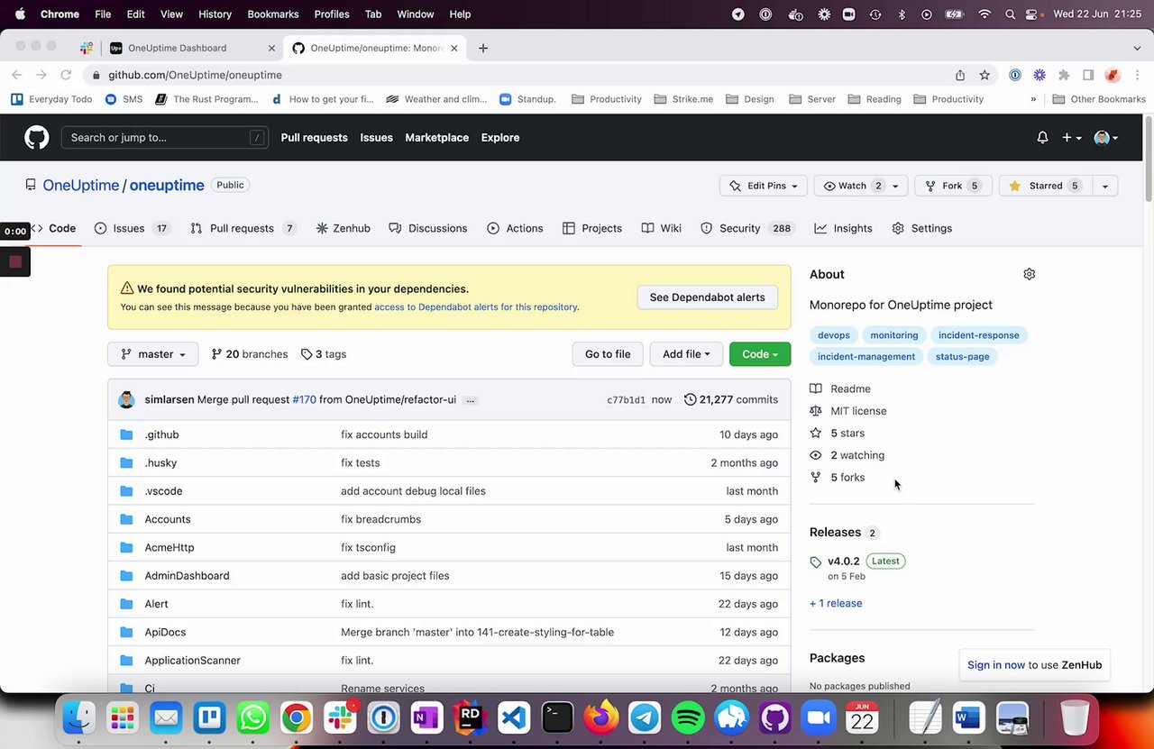Unstar the repo with Starred button
1154x749 pixels.
coord(1044,186)
